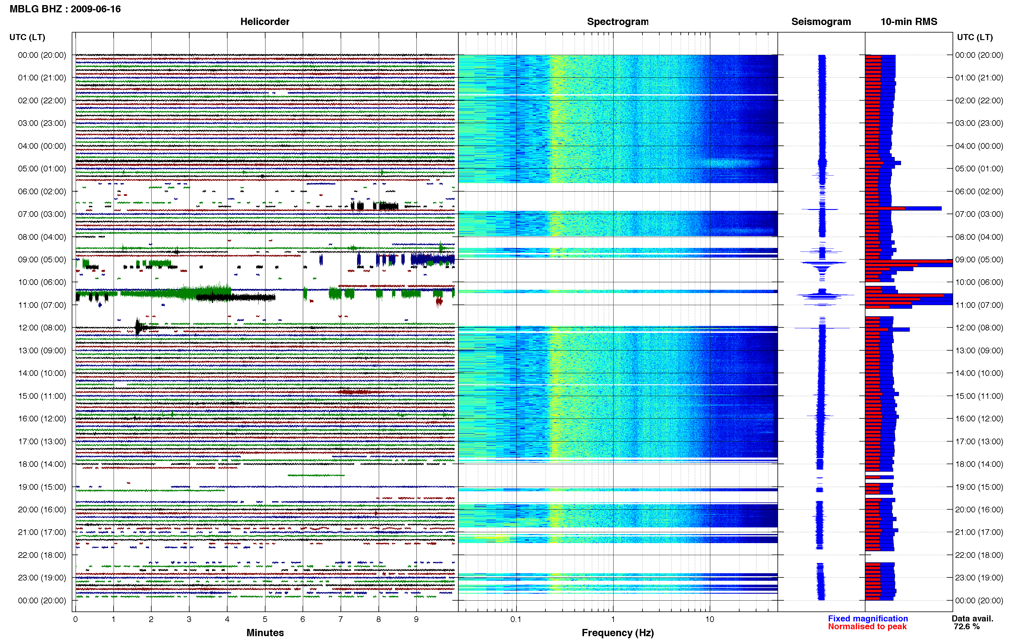The width and height of the screenshot is (1030, 644).
Task: Select left-axis time label "12:00 (08:00)"
Action: click(x=42, y=327)
